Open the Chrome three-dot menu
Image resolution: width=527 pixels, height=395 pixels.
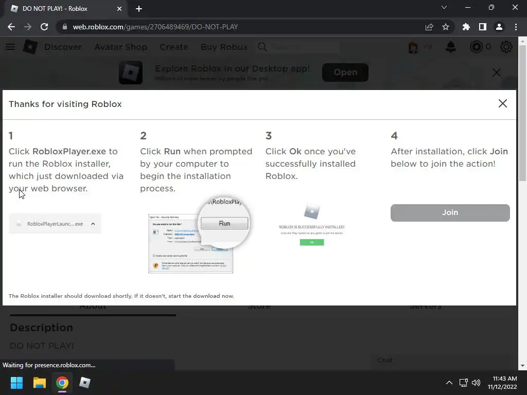point(516,27)
